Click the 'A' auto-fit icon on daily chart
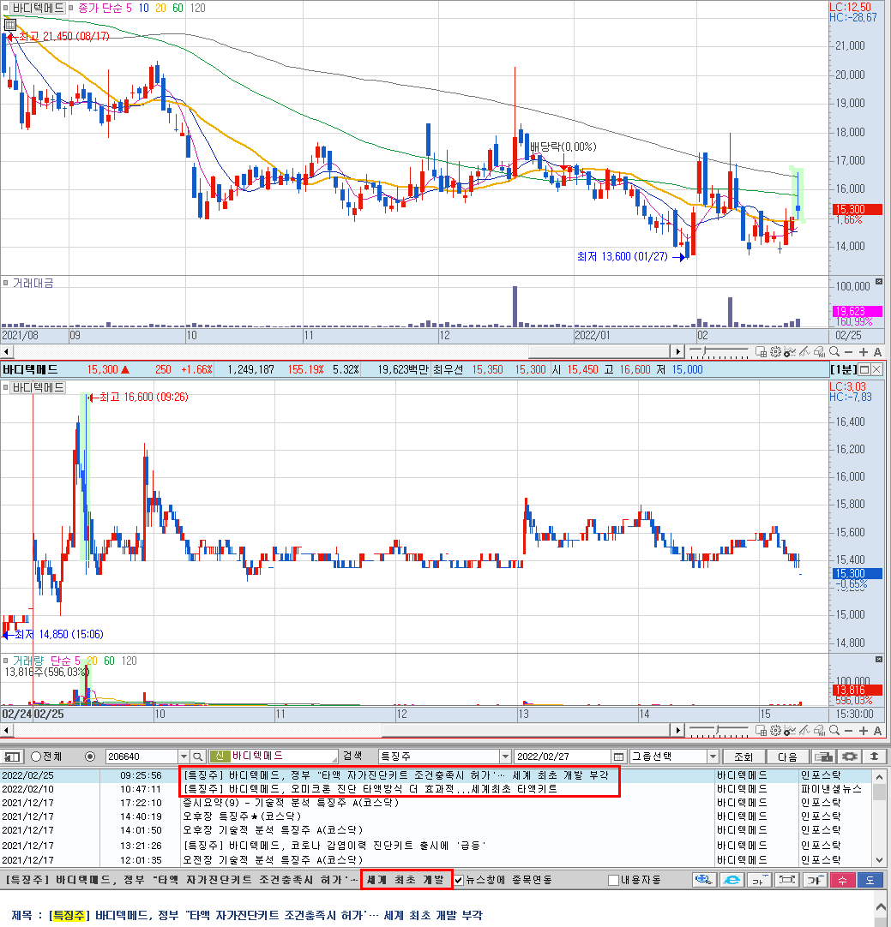This screenshot has height=927, width=891. 877,352
